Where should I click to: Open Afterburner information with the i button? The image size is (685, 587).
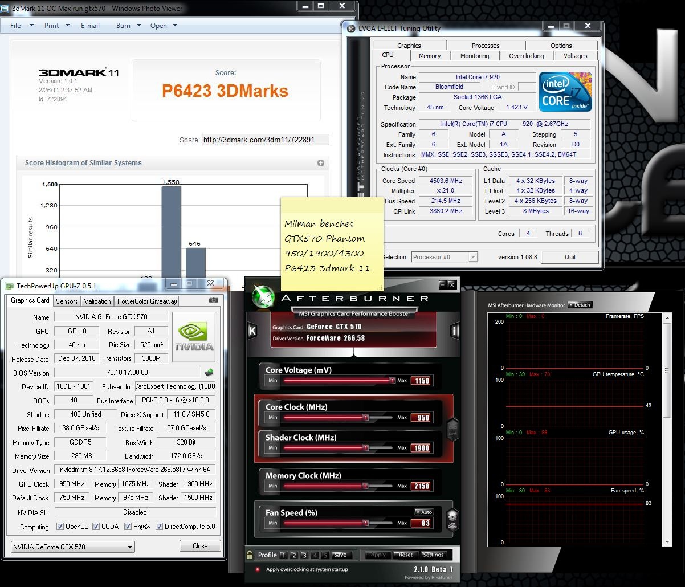(x=455, y=331)
